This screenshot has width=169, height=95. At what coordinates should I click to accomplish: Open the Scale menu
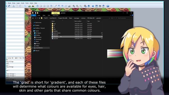coord(22,3)
